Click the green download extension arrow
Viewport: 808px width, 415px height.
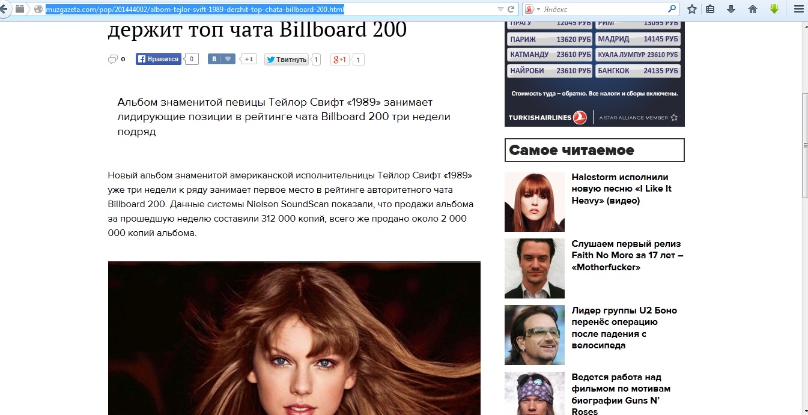pyautogui.click(x=774, y=10)
